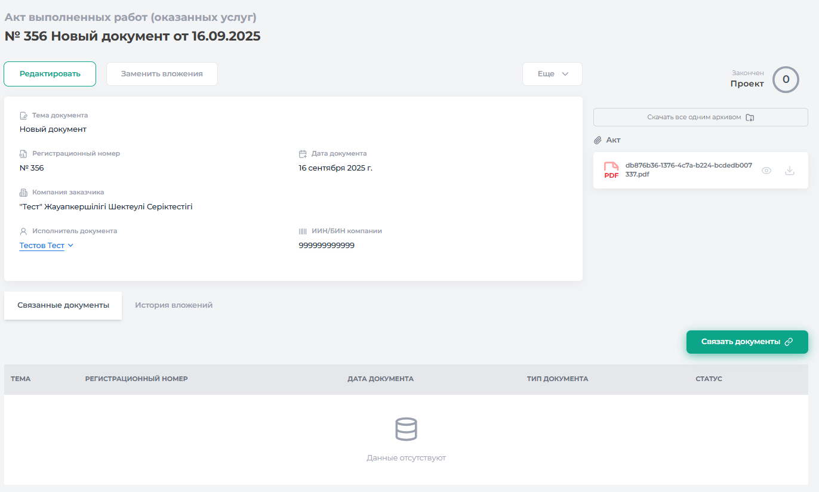Click the person icon by Исполнитель документа

24,231
